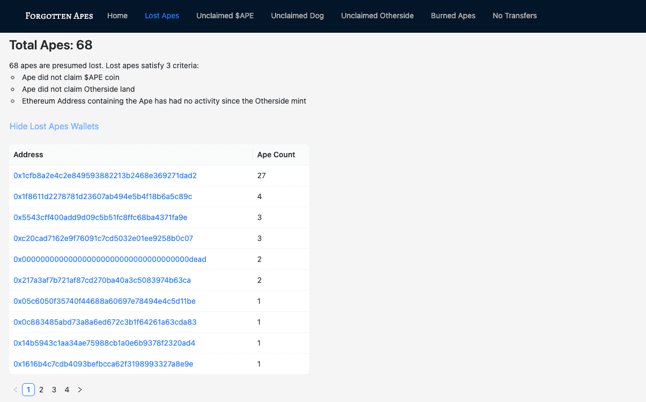Open address 0x05c6050f35740f44688a60697e78494e4c5d11be
646x402 pixels.
(x=105, y=301)
